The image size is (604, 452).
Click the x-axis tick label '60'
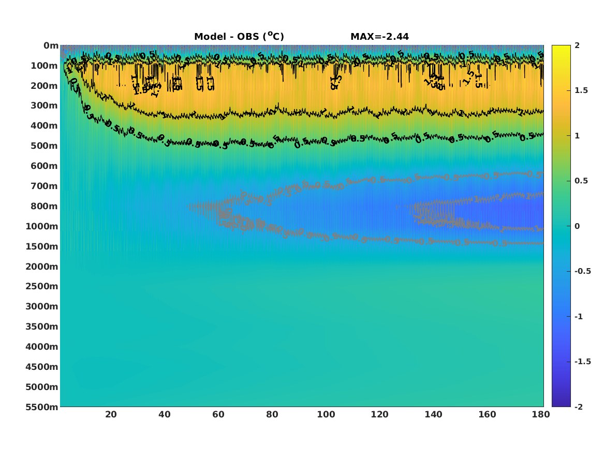218,414
